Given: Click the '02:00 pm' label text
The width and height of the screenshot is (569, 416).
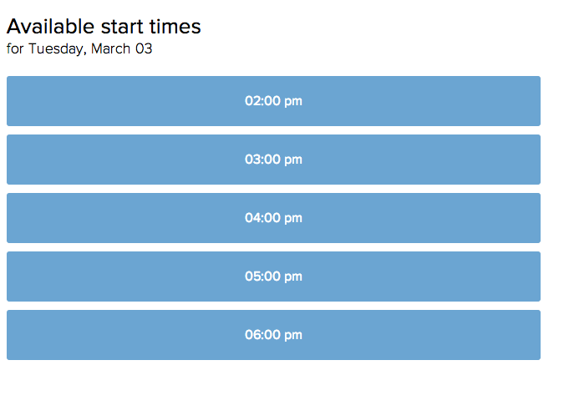Looking at the screenshot, I should (x=273, y=101).
